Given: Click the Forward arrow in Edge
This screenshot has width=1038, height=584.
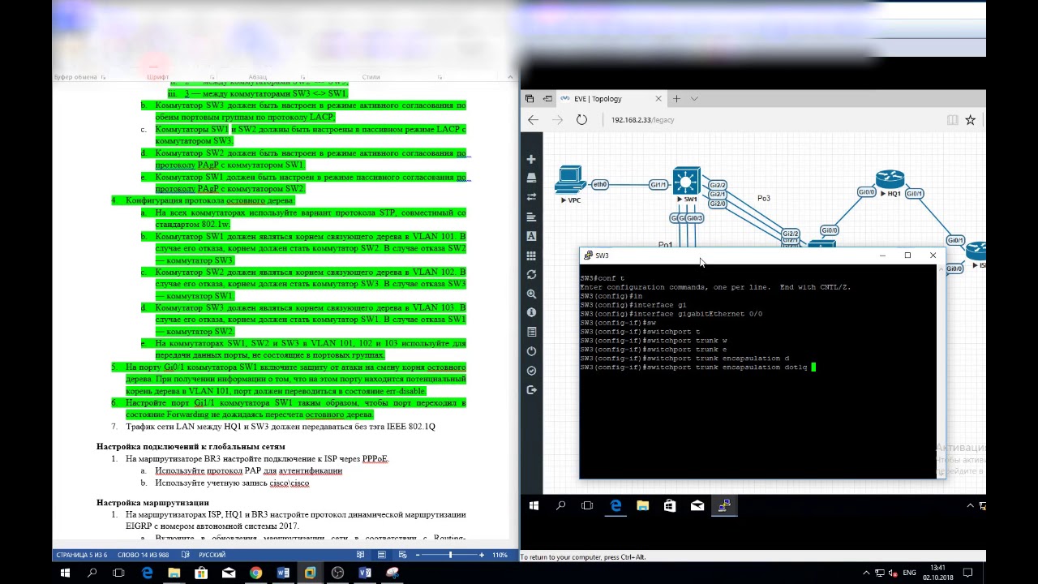Looking at the screenshot, I should [x=557, y=120].
